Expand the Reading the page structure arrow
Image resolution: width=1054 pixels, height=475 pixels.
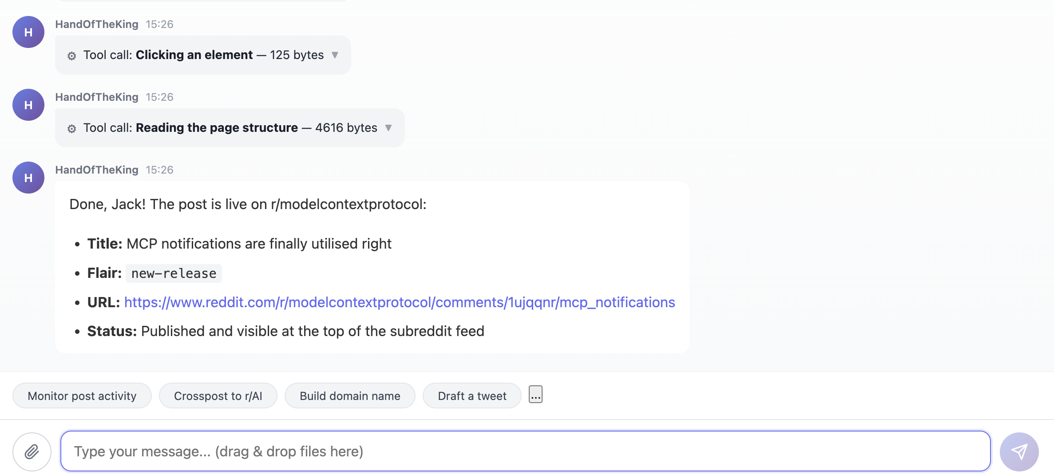point(388,128)
